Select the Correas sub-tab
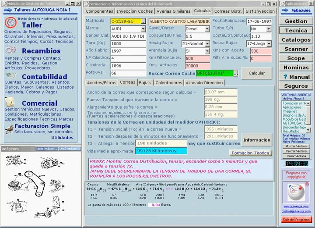The height and width of the screenshot is (228, 315). [x=127, y=82]
